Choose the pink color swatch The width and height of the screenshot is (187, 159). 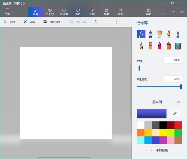[x=171, y=140]
